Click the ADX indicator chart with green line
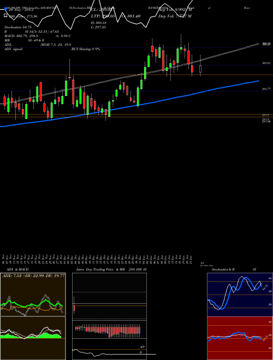The height and width of the screenshot is (360, 273). point(33,295)
